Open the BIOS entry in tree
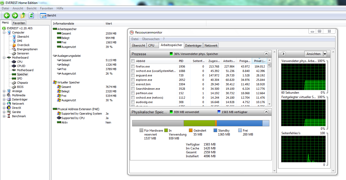This screenshot has width=346, height=180. (20, 87)
